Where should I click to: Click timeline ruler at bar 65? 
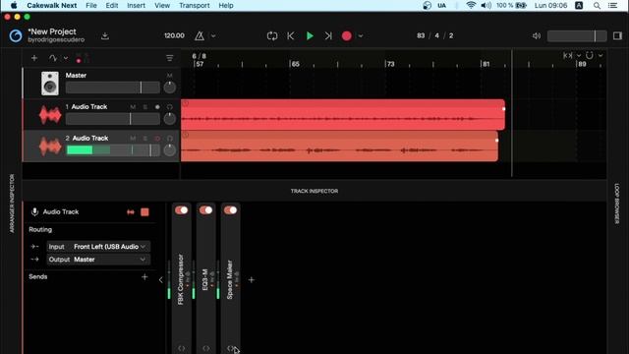[295, 64]
